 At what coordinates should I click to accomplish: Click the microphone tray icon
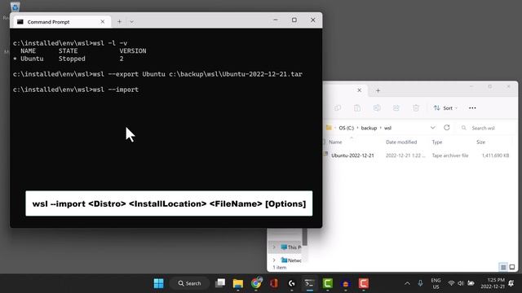coord(420,283)
